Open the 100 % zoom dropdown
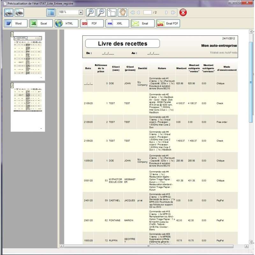 (81, 12)
